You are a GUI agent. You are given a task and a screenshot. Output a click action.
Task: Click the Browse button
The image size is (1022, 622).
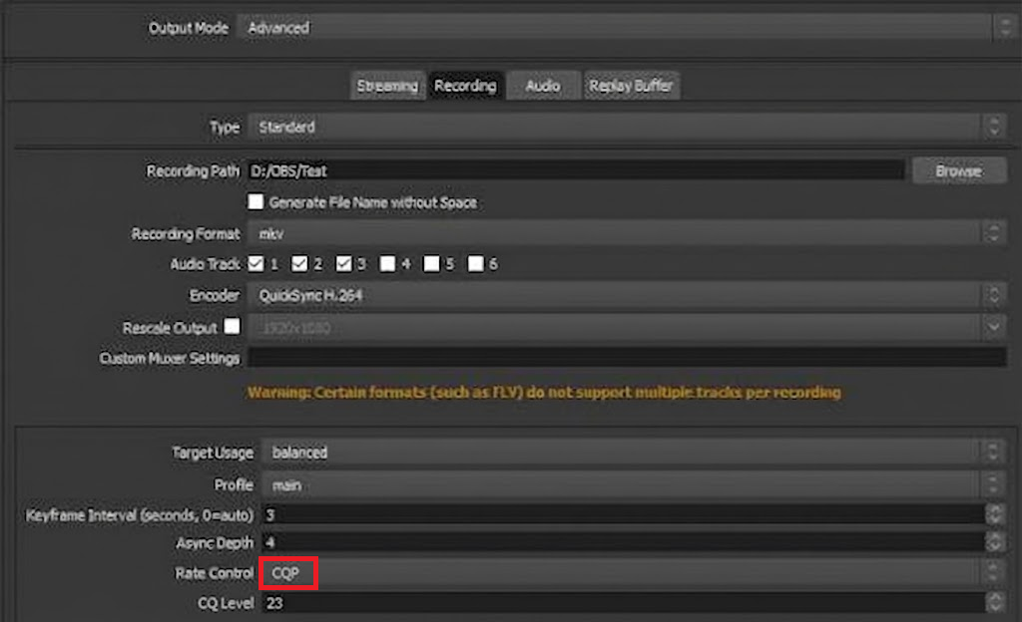click(x=959, y=171)
